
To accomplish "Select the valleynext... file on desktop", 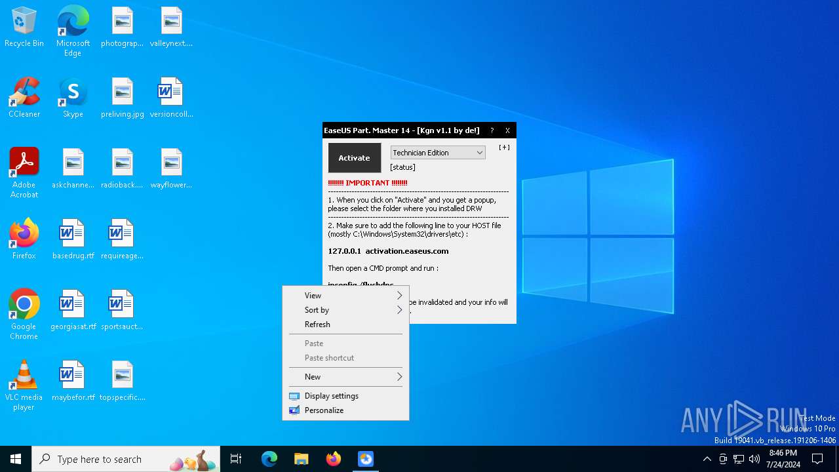I will pos(171,28).
